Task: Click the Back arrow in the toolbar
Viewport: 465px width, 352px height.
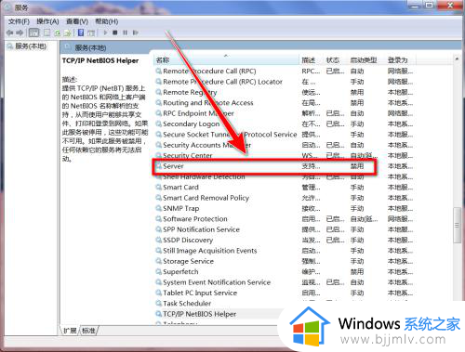Action: tap(9, 33)
